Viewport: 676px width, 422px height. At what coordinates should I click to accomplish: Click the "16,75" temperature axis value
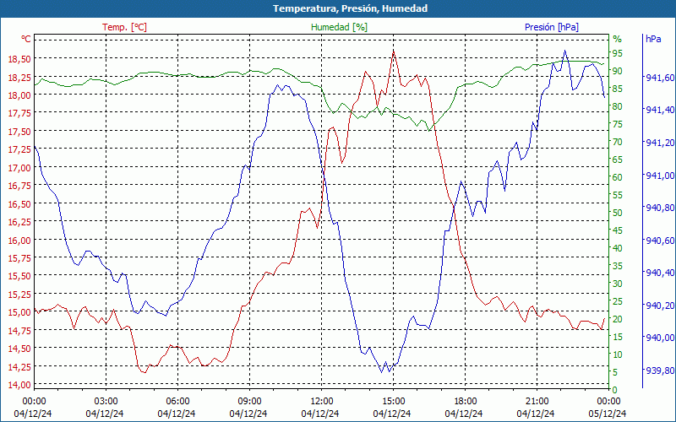(x=19, y=186)
